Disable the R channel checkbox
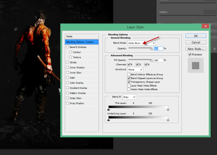The height and width of the screenshot is (155, 217). click(x=129, y=65)
